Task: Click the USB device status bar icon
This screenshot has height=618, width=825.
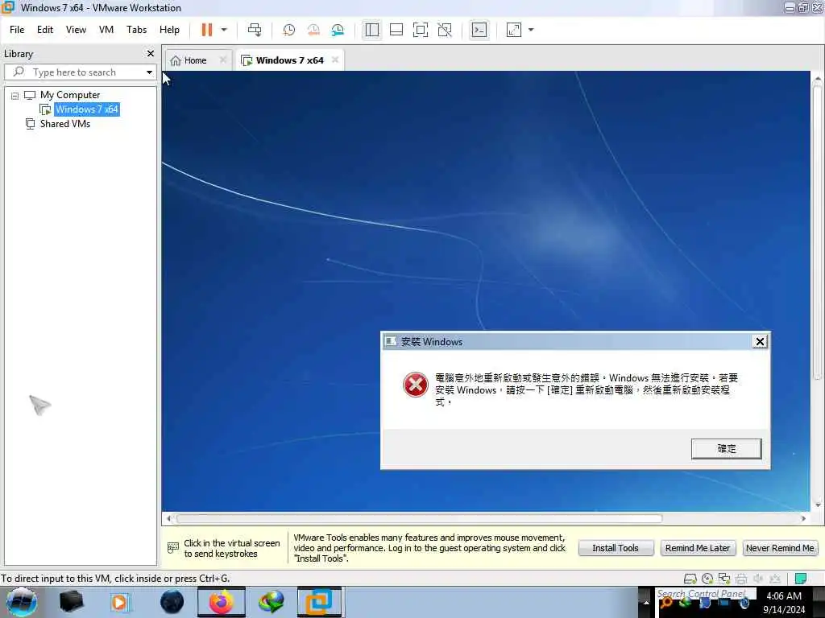Action: tap(775, 579)
